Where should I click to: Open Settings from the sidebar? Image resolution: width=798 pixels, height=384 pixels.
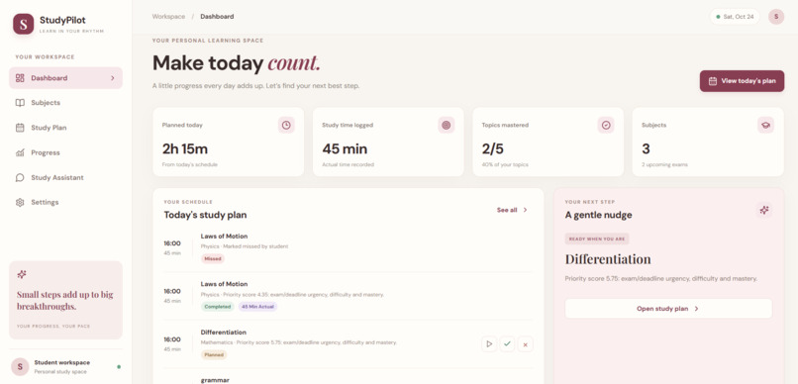(x=65, y=203)
